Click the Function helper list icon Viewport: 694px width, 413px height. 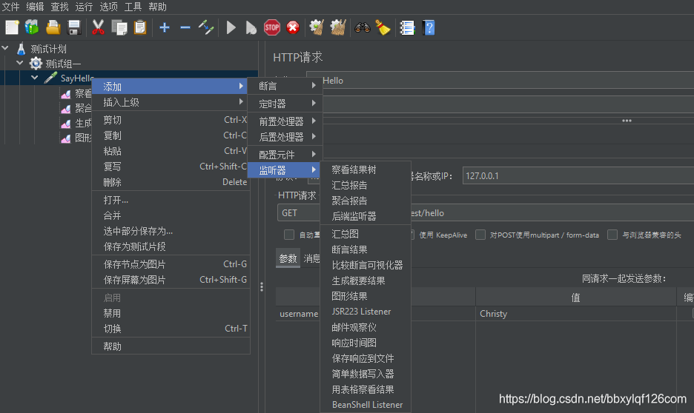[x=407, y=27]
